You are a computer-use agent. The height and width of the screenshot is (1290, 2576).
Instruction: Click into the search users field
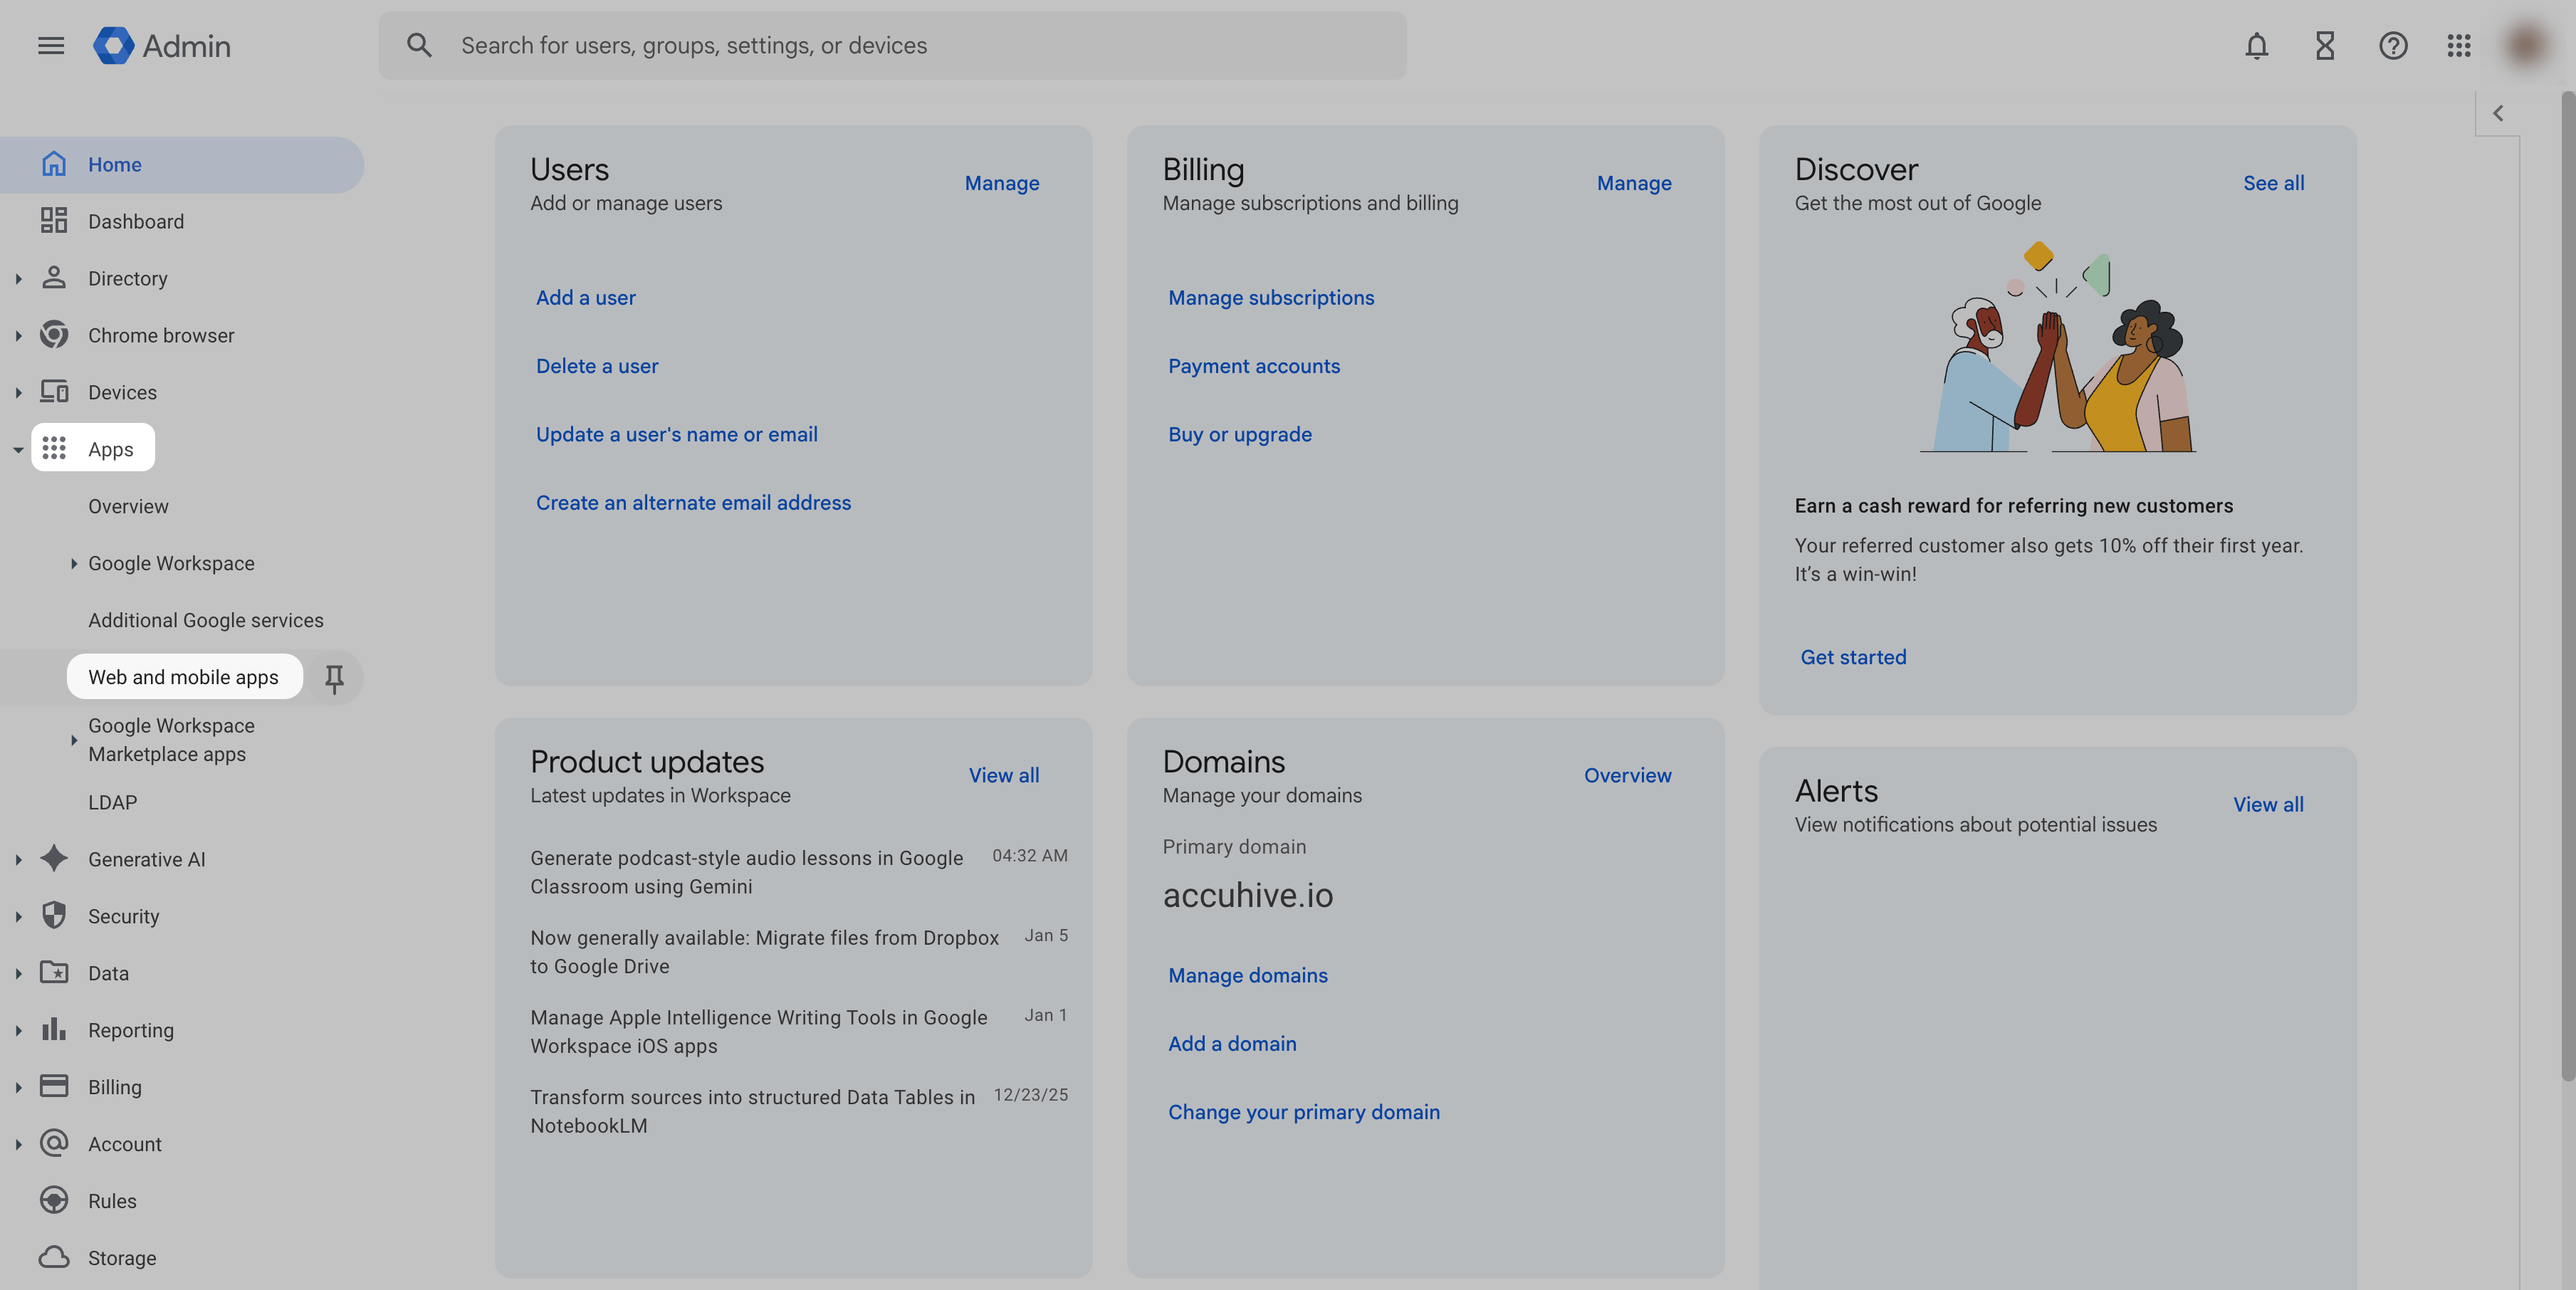[x=892, y=46]
